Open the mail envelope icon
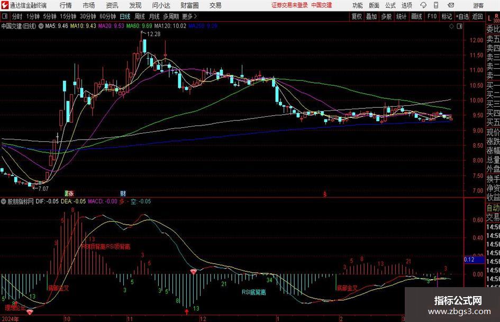The height and width of the screenshot is (322, 500). coord(451,5)
